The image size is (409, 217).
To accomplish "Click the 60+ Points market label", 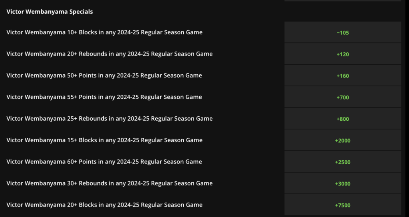I will point(104,162).
